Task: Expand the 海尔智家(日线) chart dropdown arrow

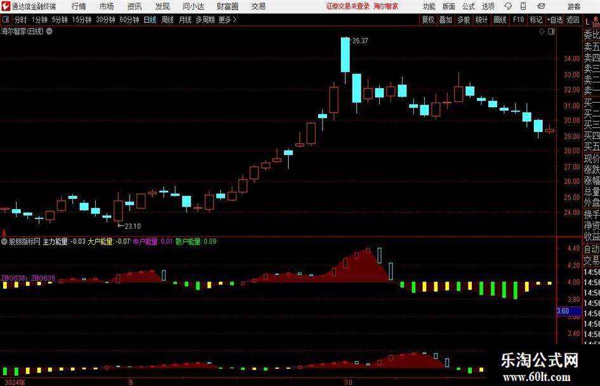Action: (x=50, y=31)
